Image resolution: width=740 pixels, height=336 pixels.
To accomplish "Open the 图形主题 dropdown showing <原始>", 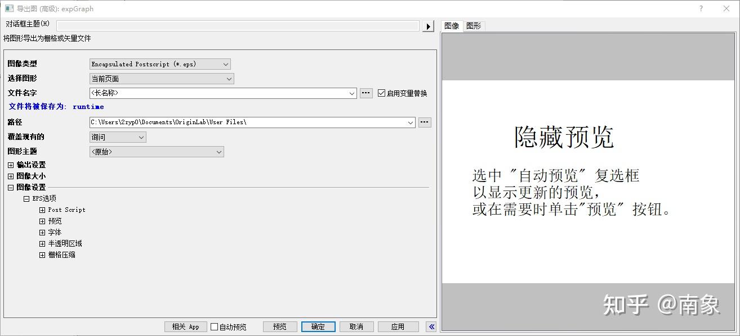I will coord(219,152).
